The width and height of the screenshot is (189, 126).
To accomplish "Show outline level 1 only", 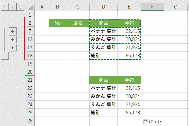I will [5, 7].
